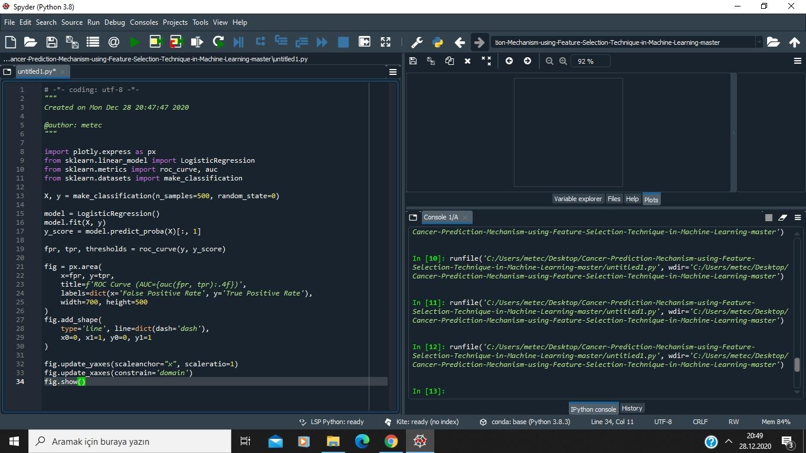The height and width of the screenshot is (453, 806).
Task: Remove the current plot with the X icon
Action: (x=467, y=61)
